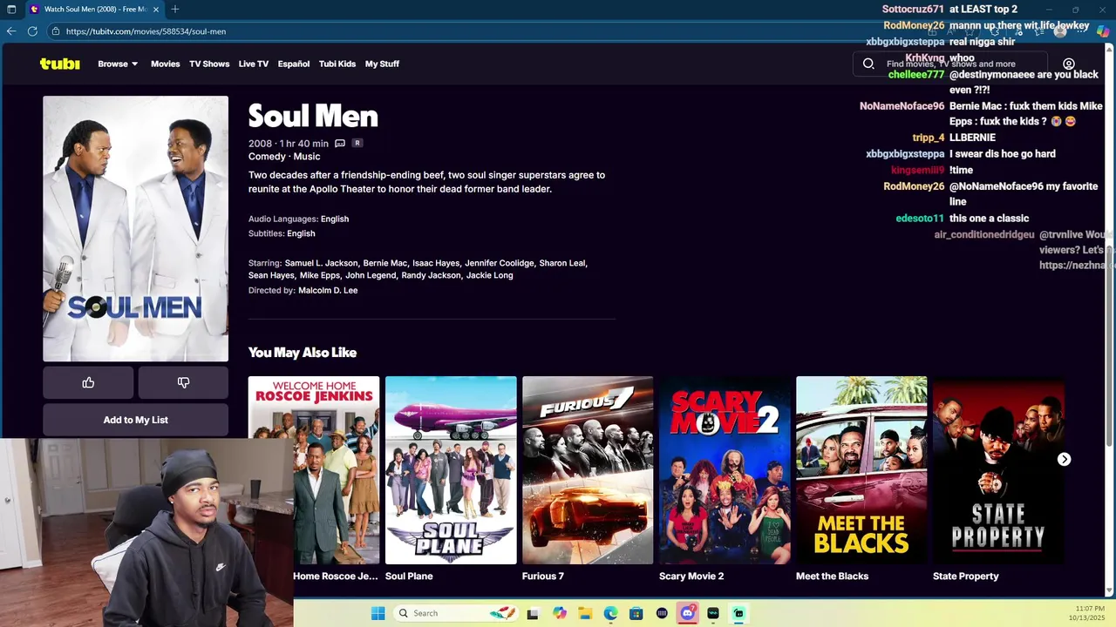
Task: Click Add to My List button
Action: tap(136, 420)
